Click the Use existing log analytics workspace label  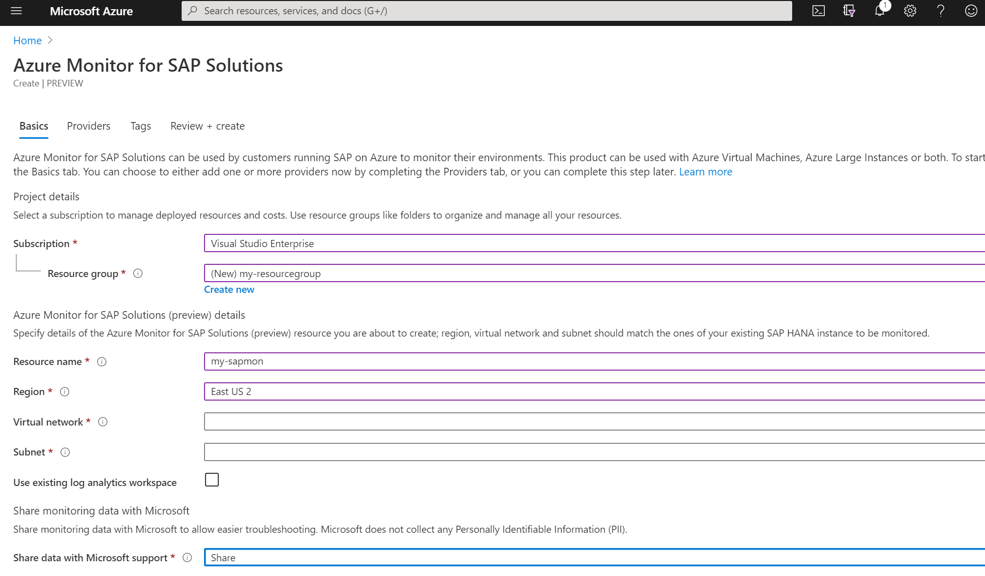(95, 482)
